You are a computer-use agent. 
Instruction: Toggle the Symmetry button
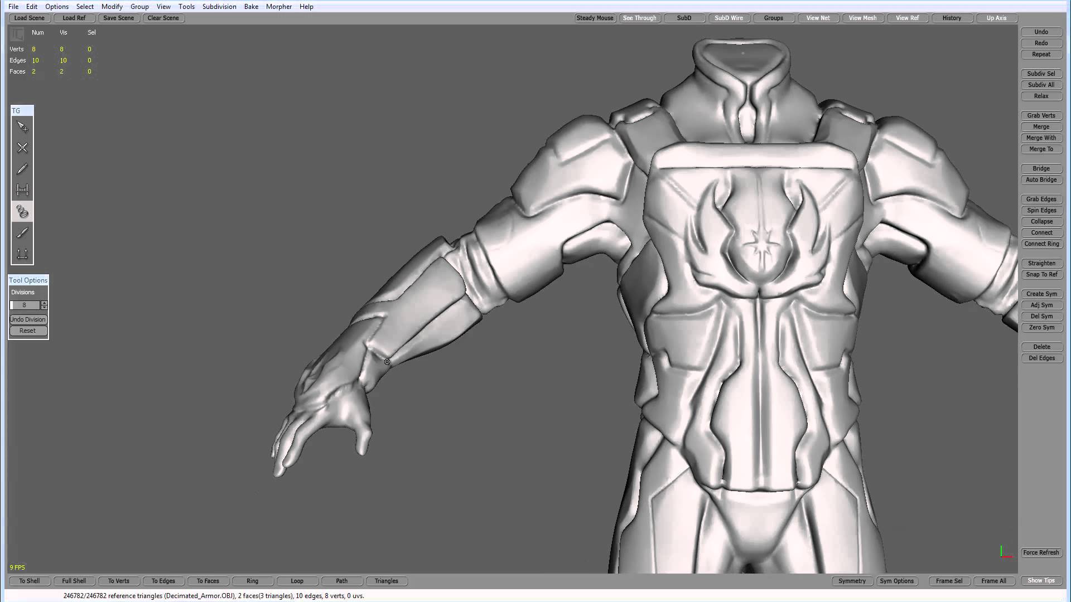click(852, 581)
